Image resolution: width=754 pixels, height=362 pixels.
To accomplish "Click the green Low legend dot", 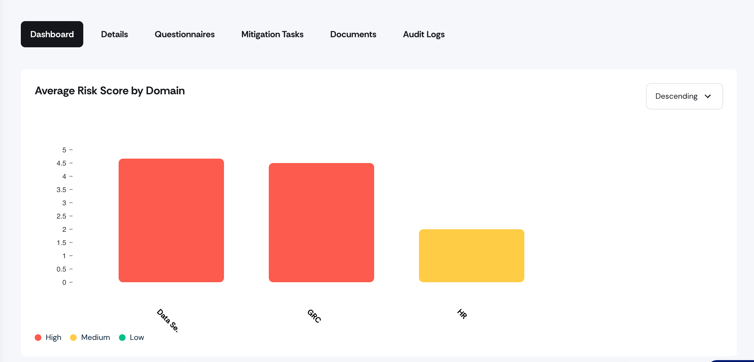I will [122, 337].
